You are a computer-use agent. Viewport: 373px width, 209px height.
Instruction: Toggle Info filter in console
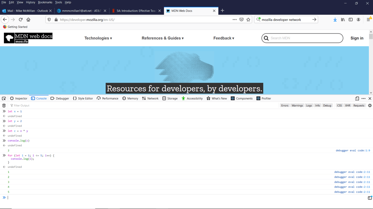[x=318, y=106]
